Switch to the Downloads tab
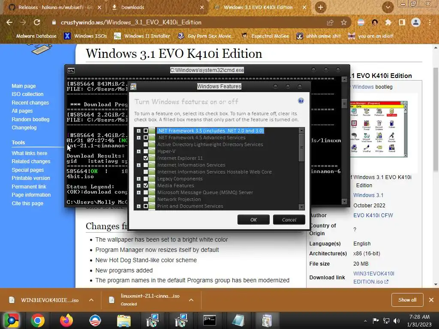Image resolution: width=439 pixels, height=329 pixels. pos(158,8)
